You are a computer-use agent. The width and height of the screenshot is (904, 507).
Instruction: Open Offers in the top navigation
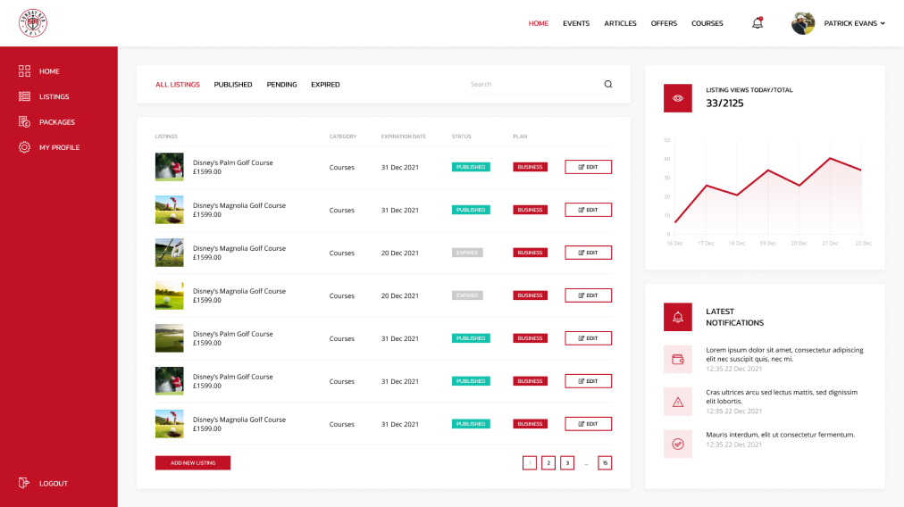click(664, 23)
